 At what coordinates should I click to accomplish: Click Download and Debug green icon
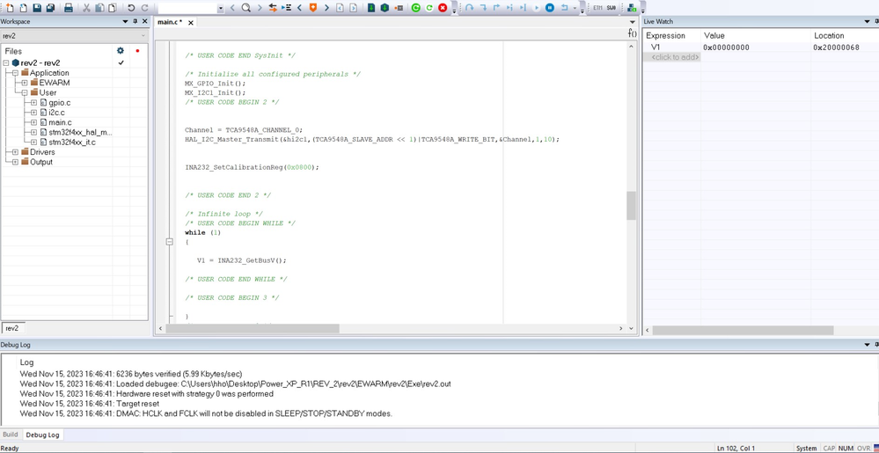[415, 8]
